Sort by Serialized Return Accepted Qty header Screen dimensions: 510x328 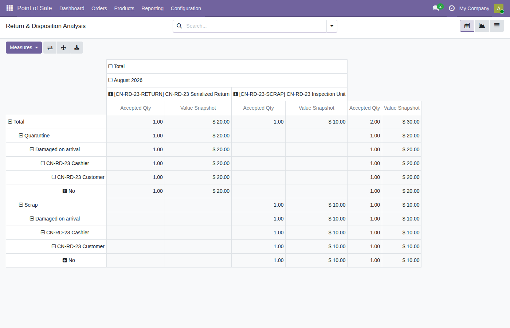(x=136, y=108)
